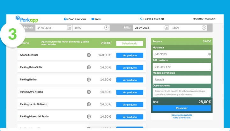The image size is (230, 131).
Task: Open calendar icon for entrada date
Action: 69,28
